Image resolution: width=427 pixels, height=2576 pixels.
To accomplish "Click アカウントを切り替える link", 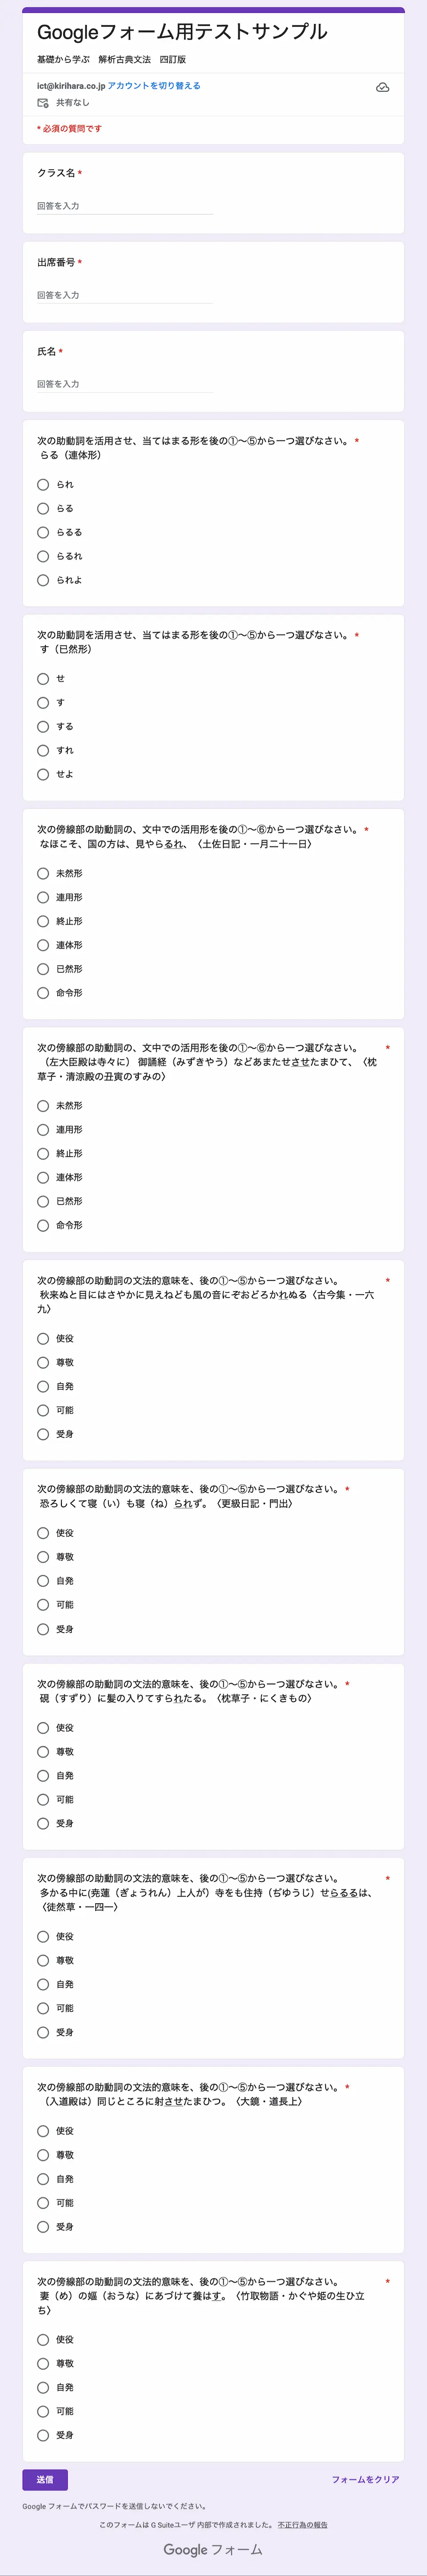I will click(154, 86).
